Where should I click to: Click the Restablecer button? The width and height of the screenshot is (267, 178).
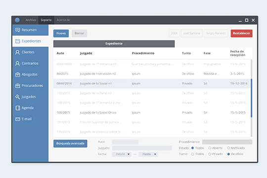click(x=241, y=33)
